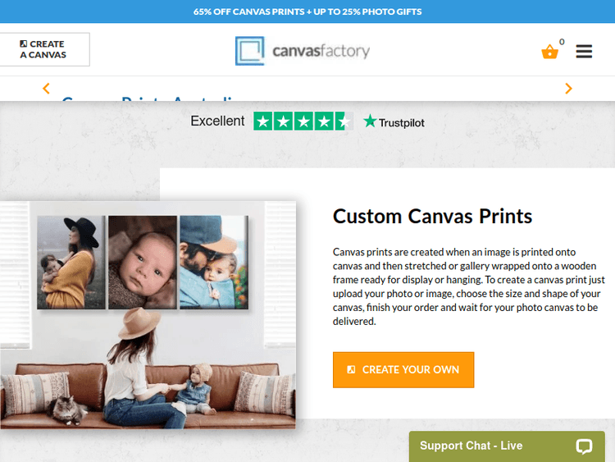Click the Excellent rating text

pos(217,121)
